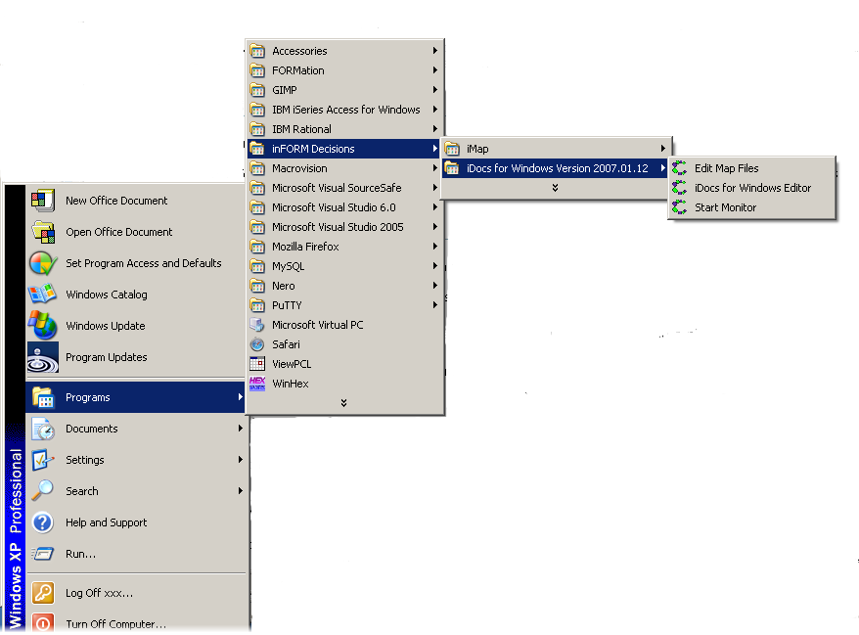Click the Start Monitor icon

pos(680,207)
